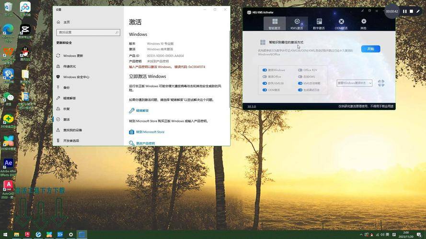Screen dimensions: 426x239
Task: Open the Baidu Netdisk desktop icon
Action: tap(25, 9)
